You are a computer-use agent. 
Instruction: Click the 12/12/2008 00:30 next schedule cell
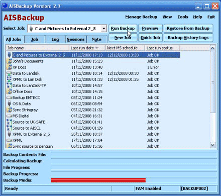(123, 73)
